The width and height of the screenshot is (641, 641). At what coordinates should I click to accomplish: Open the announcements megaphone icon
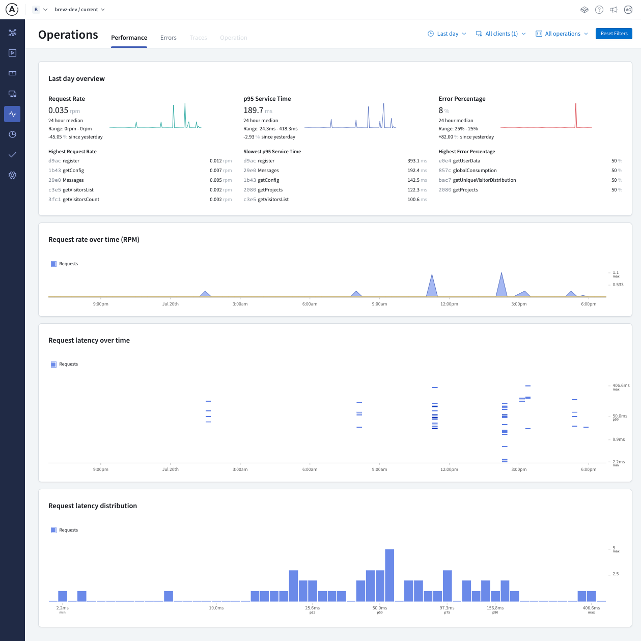614,10
